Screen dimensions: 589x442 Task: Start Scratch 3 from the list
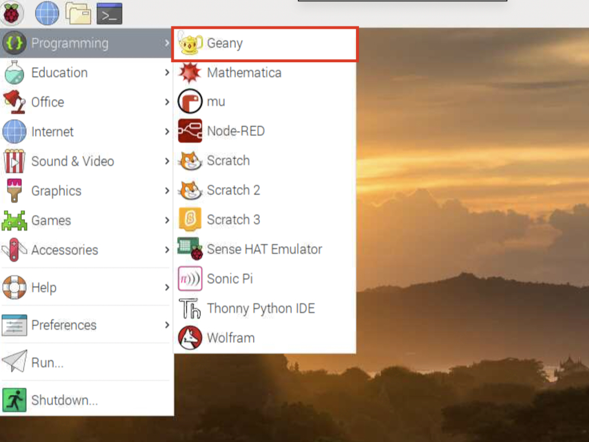(x=265, y=219)
